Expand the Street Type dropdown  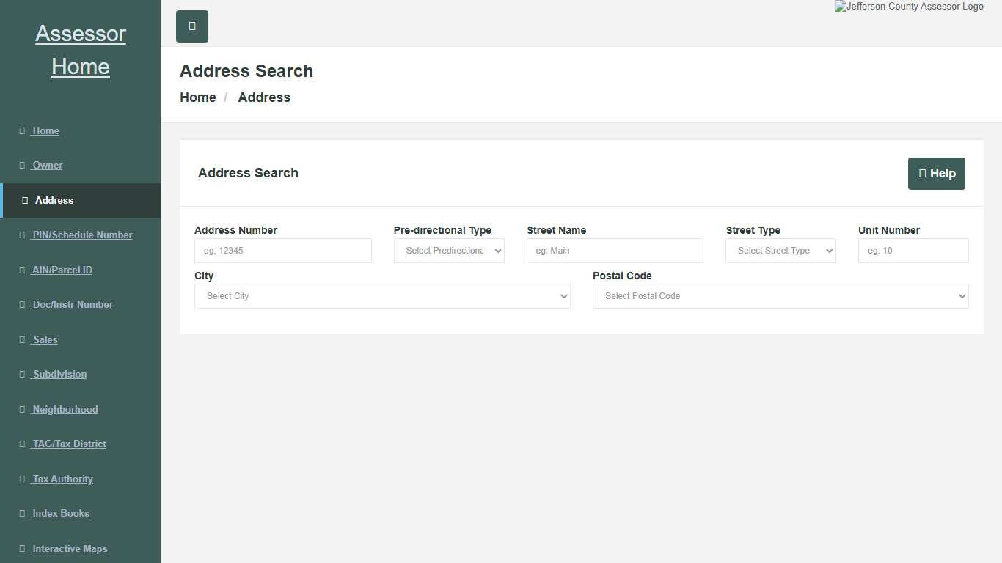pyautogui.click(x=780, y=250)
